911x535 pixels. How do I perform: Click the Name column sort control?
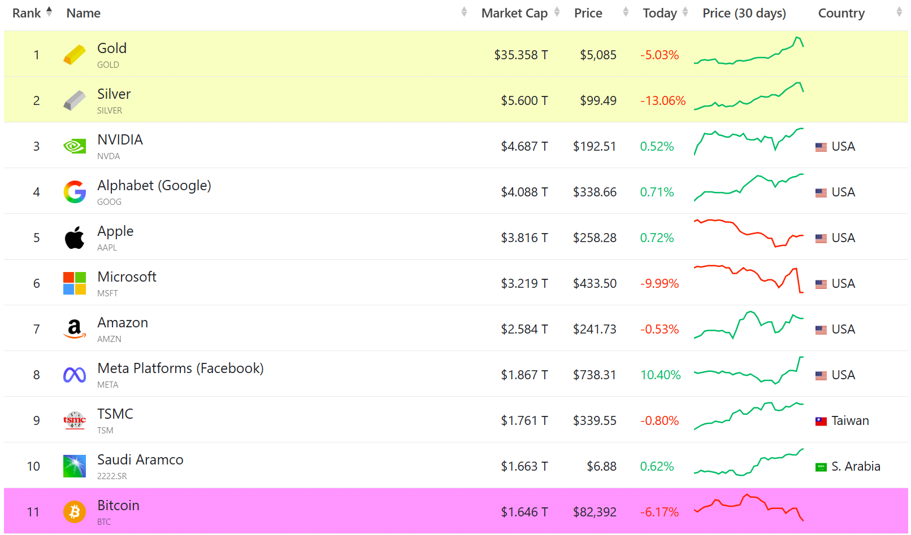tap(465, 12)
